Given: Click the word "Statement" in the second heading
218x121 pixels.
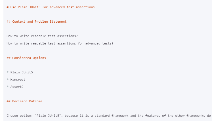Looking at the screenshot, I should [58, 22].
